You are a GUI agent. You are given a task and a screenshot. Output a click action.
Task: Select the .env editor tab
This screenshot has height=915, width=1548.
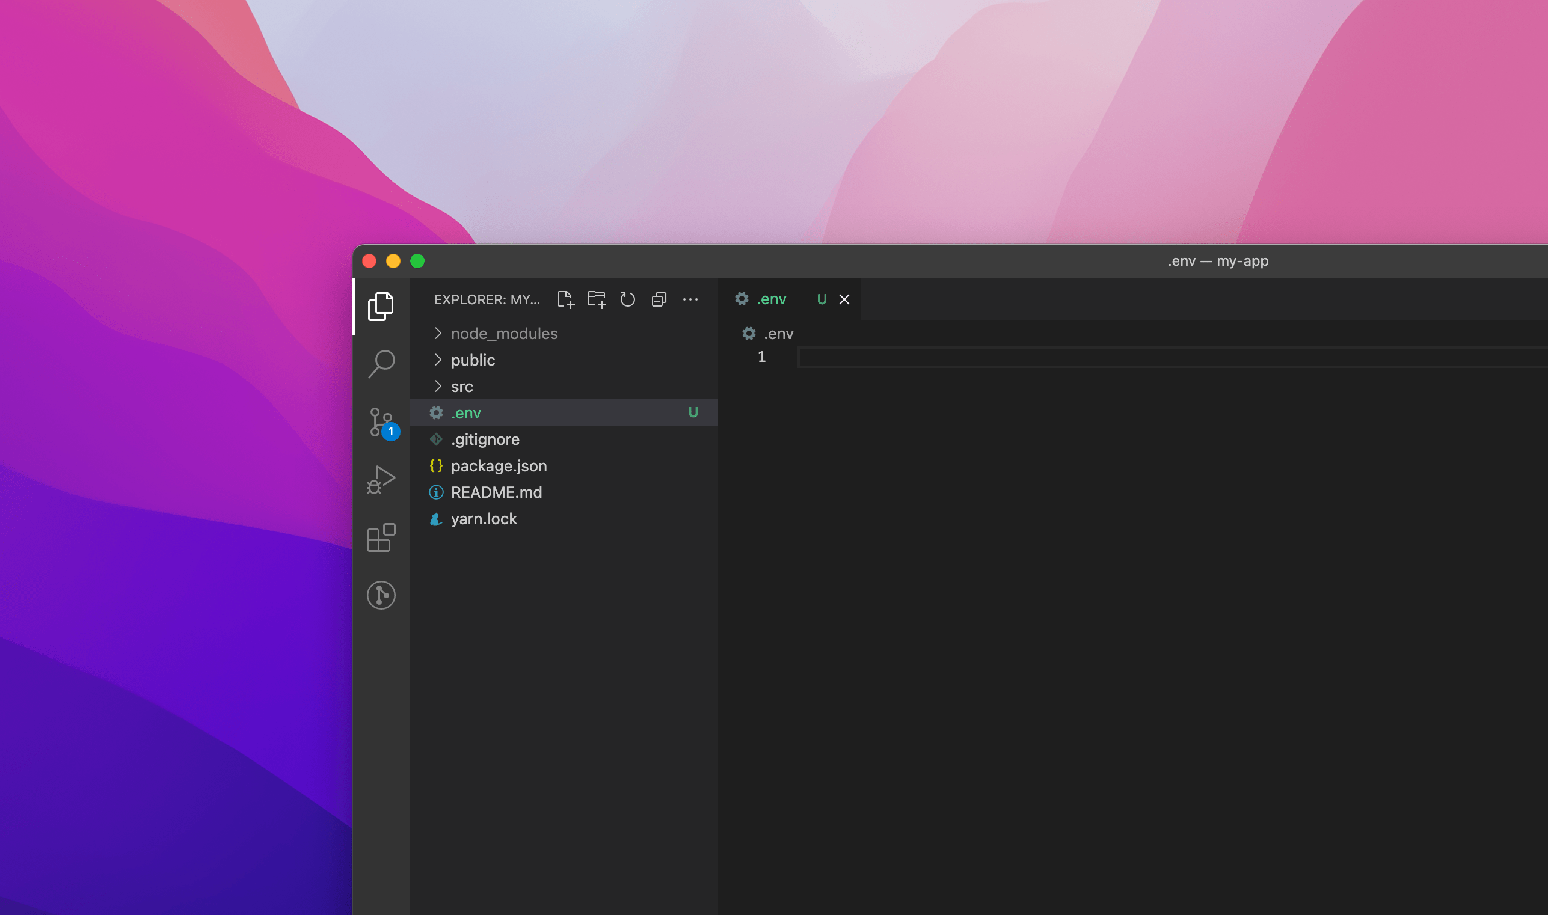[771, 299]
